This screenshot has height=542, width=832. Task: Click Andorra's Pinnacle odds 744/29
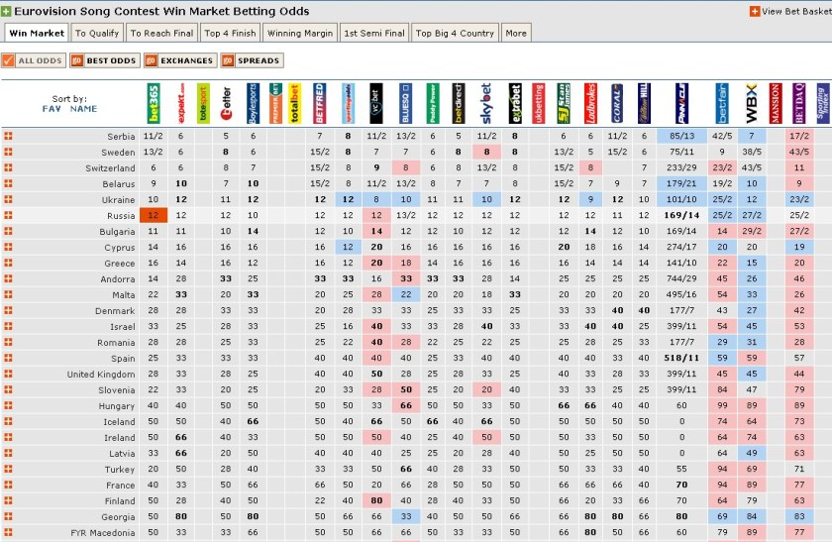(x=681, y=278)
